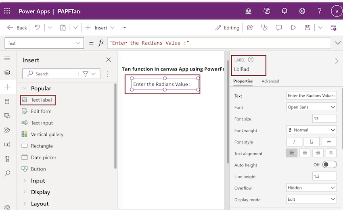
Task: Open the toolbar overflow ellipsis menu
Action: [x=124, y=27]
